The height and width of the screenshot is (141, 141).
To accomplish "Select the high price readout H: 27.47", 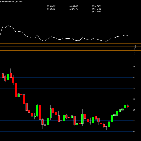I will (74, 6).
